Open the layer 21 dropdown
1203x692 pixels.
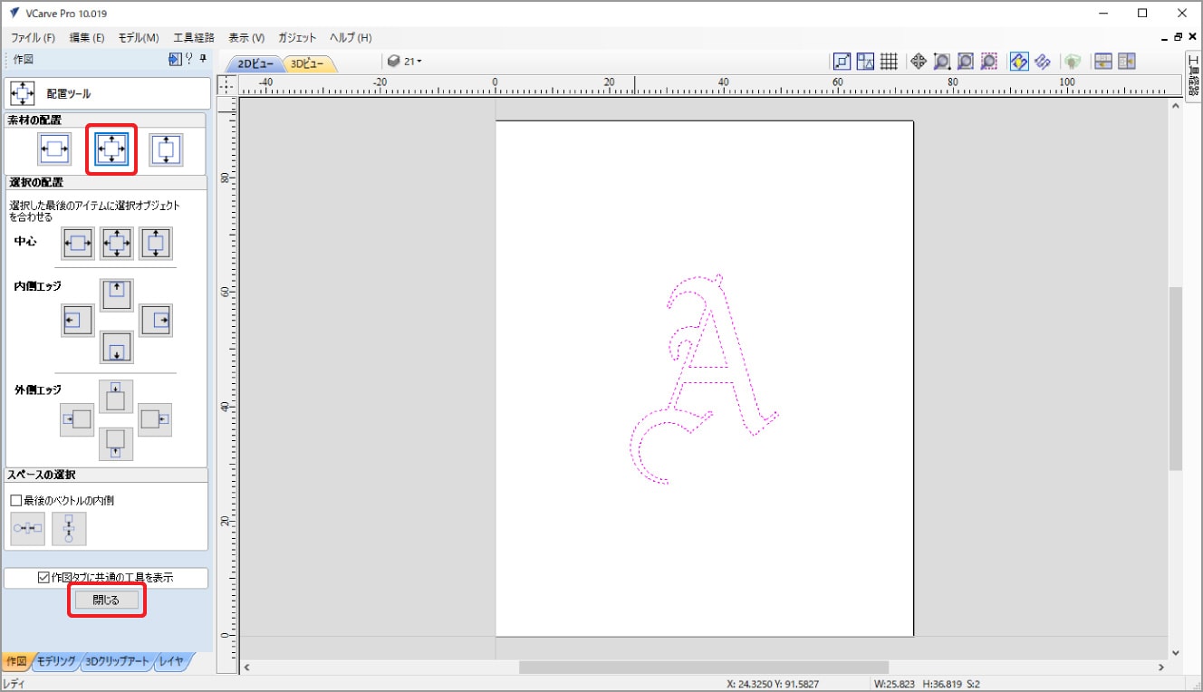click(406, 62)
